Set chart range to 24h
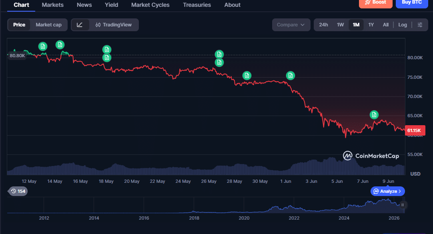 (x=323, y=25)
